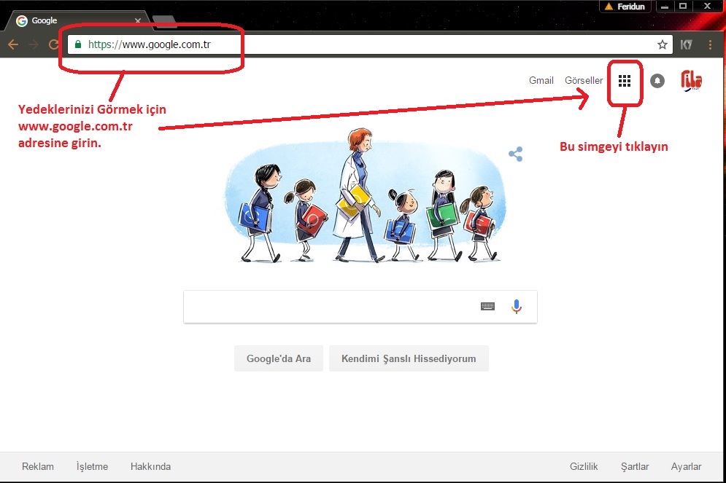726x483 pixels.
Task: Select the Google browser tab
Action: [x=73, y=20]
